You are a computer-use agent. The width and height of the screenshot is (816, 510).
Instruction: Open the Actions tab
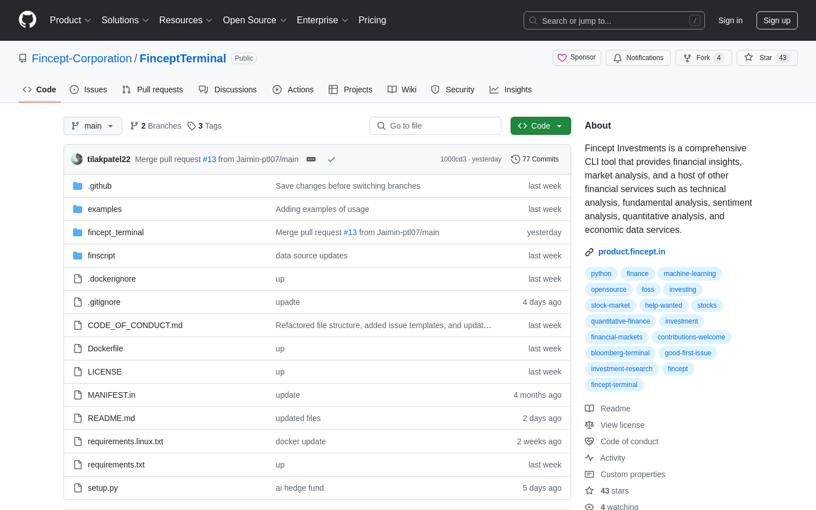(x=293, y=90)
